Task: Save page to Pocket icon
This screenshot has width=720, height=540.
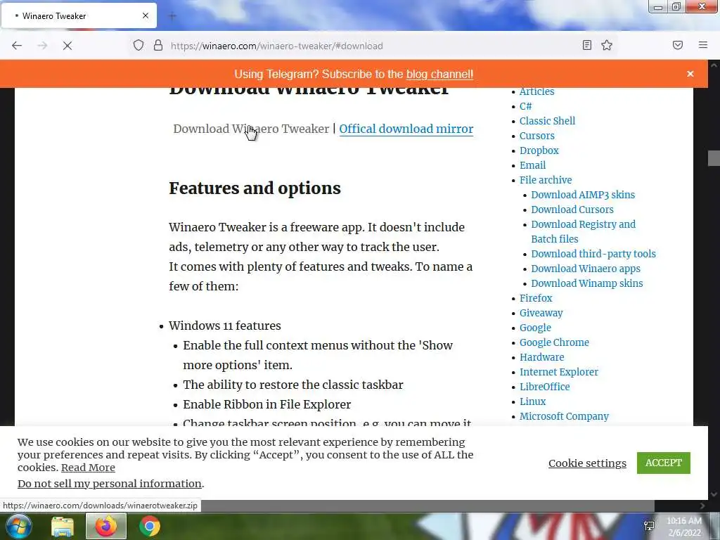Action: [678, 45]
